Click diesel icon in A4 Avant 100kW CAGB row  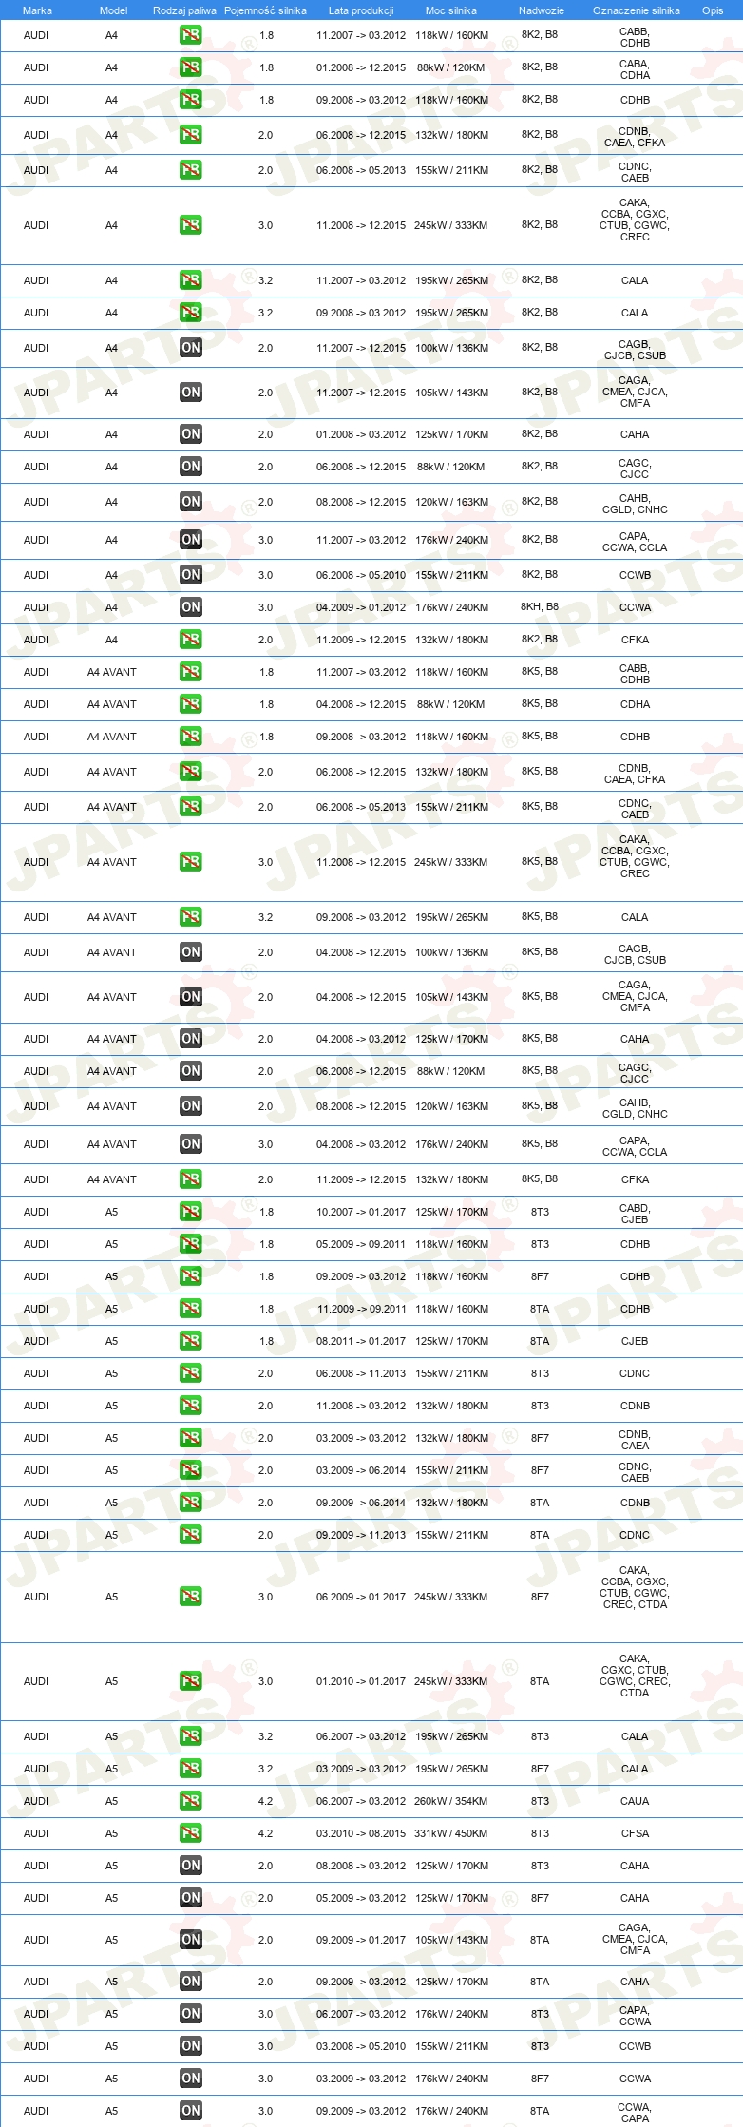pos(191,952)
